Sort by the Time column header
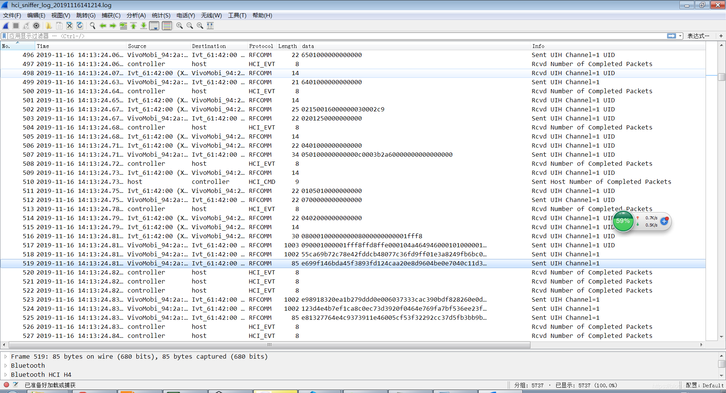Image resolution: width=726 pixels, height=393 pixels. [80, 46]
